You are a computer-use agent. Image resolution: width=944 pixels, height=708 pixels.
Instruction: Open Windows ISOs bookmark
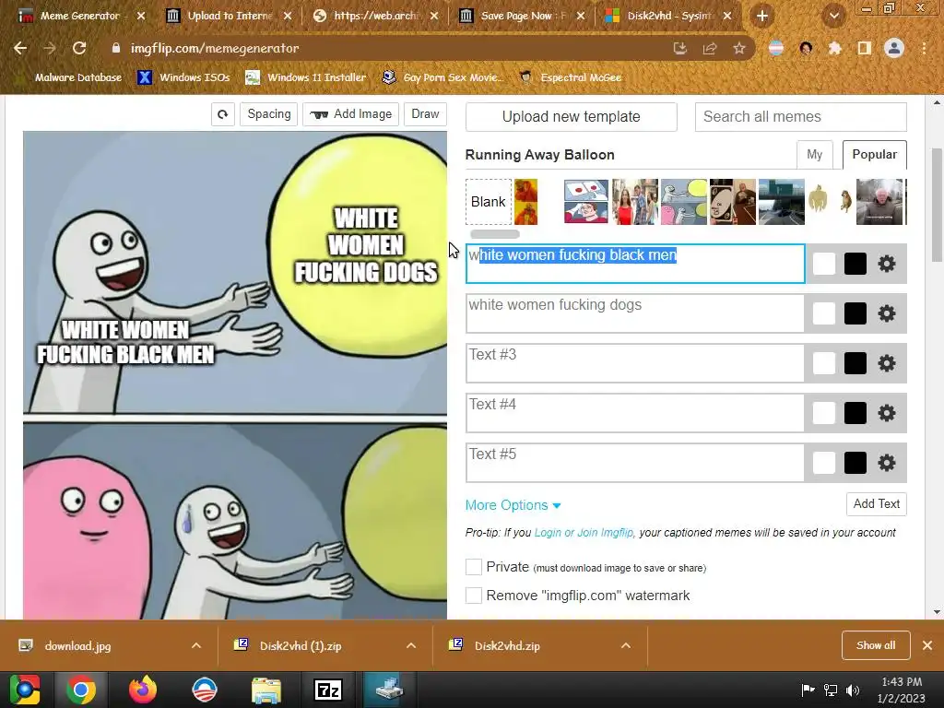click(x=184, y=77)
